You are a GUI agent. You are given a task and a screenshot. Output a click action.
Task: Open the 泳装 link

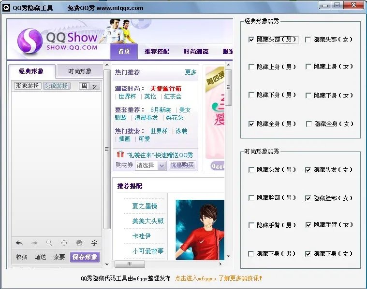point(181,131)
